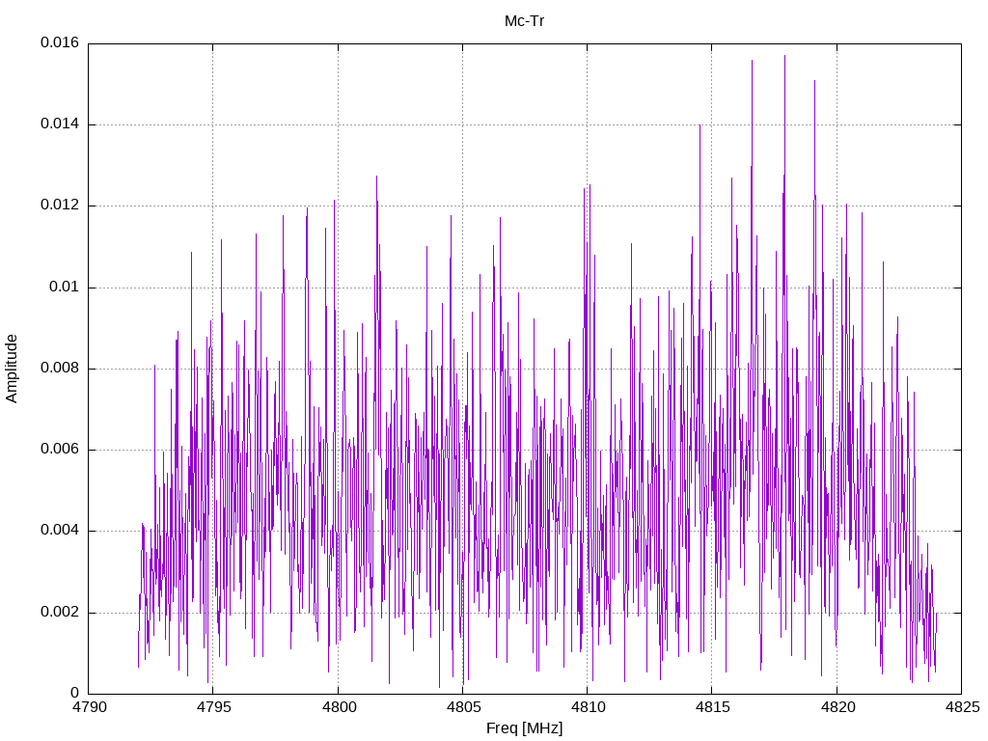Click the 4825 x-axis tick label
This screenshot has width=988, height=741.
(962, 707)
